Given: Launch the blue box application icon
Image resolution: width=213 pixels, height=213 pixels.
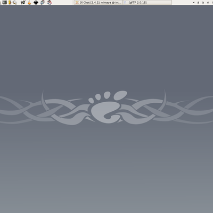Looking at the screenshot, I should point(43,2).
